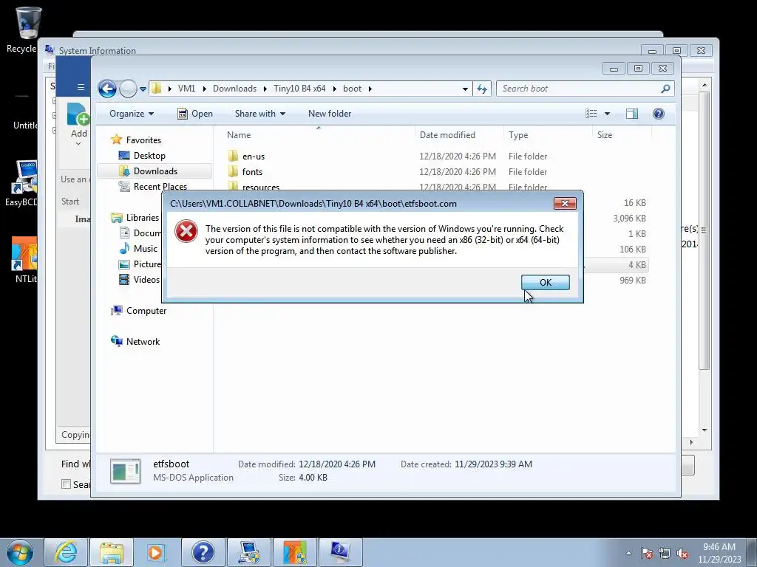Switch to the NTLite taskbar button
757x567 pixels.
(294, 552)
